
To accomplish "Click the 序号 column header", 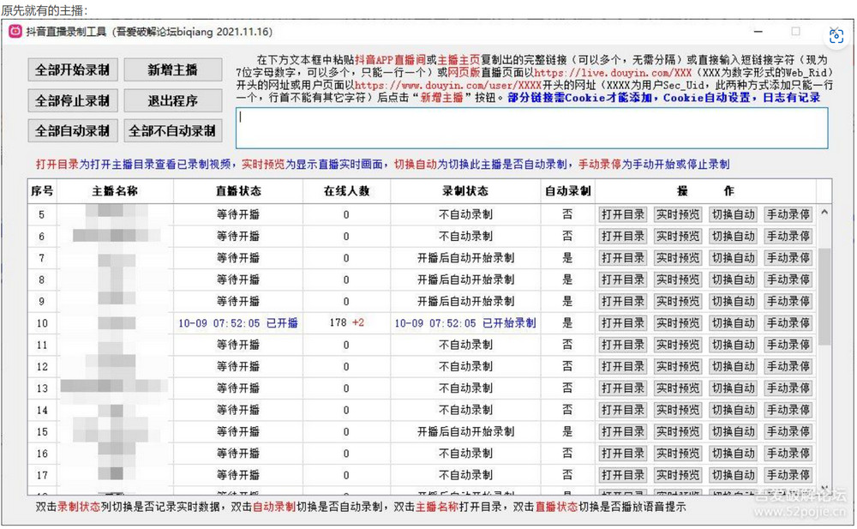I will coord(42,191).
